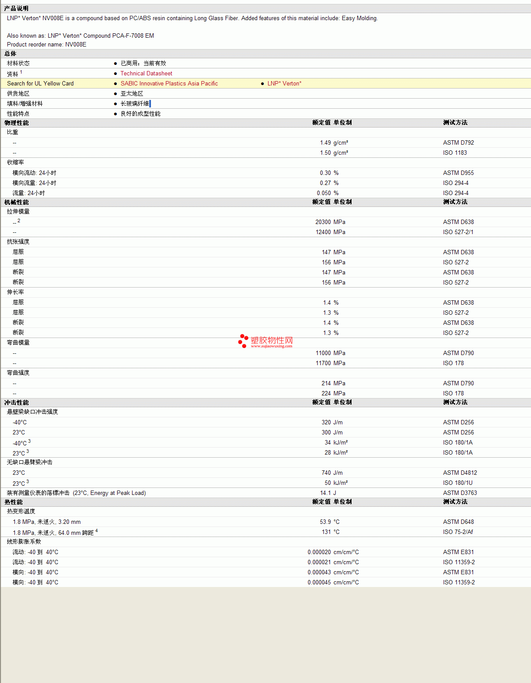Image resolution: width=531 pixels, height=683 pixels.
Task: Click the 已商用：当前有效 value
Action: click(x=143, y=63)
